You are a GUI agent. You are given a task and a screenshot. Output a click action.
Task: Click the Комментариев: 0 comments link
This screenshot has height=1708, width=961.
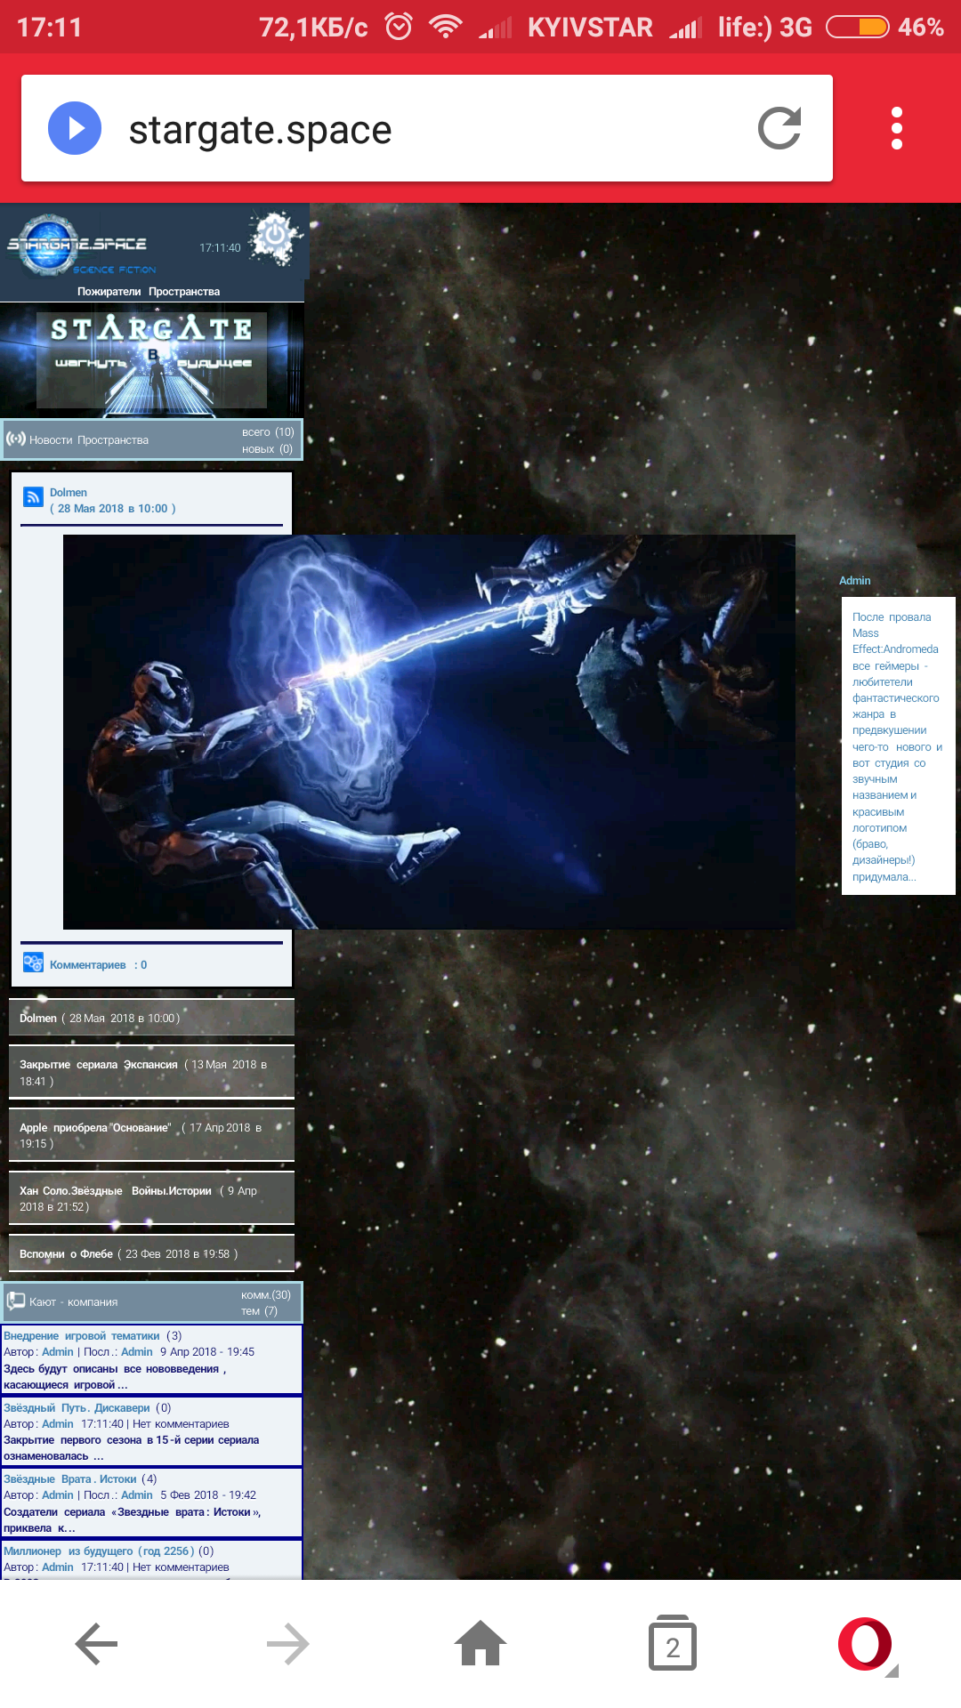[x=98, y=965]
